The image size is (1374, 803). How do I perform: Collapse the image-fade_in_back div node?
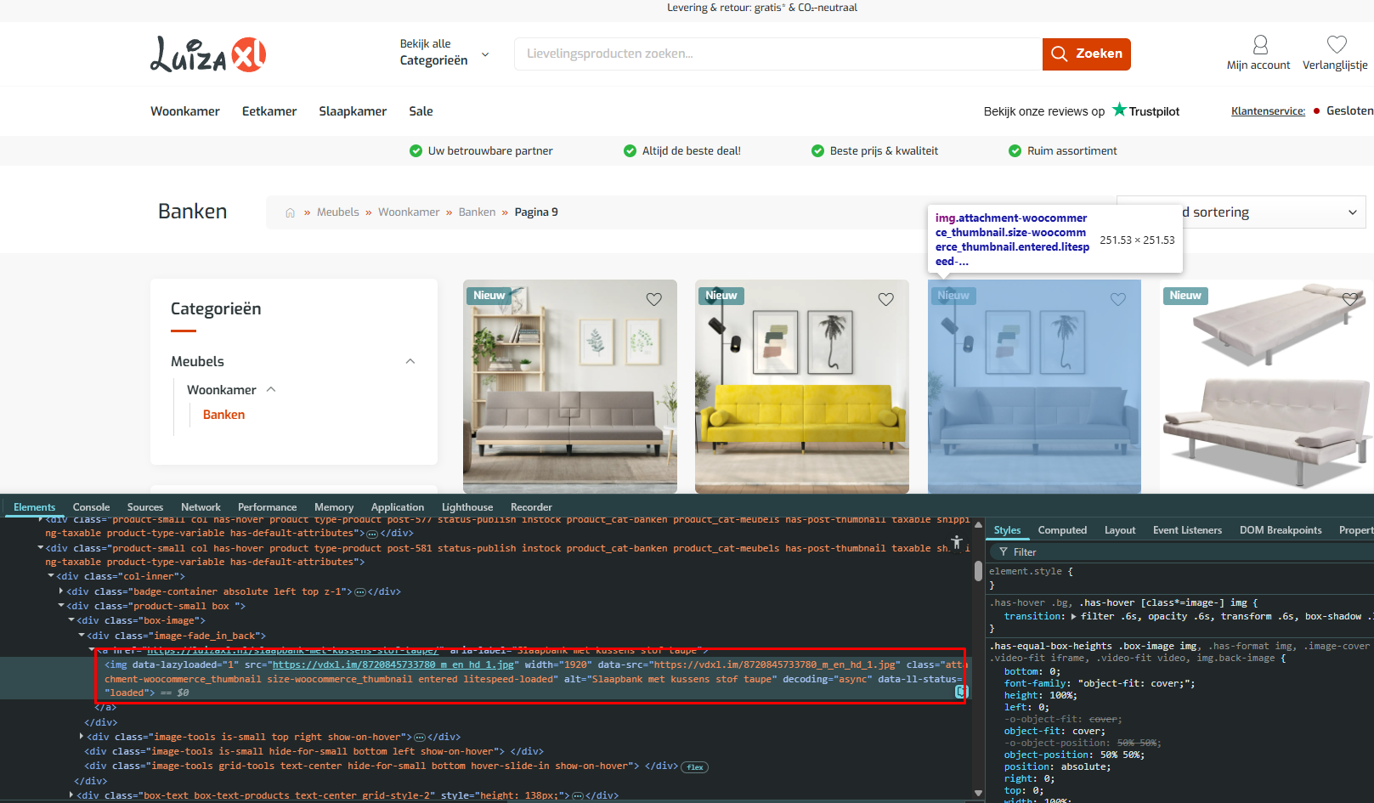82,636
